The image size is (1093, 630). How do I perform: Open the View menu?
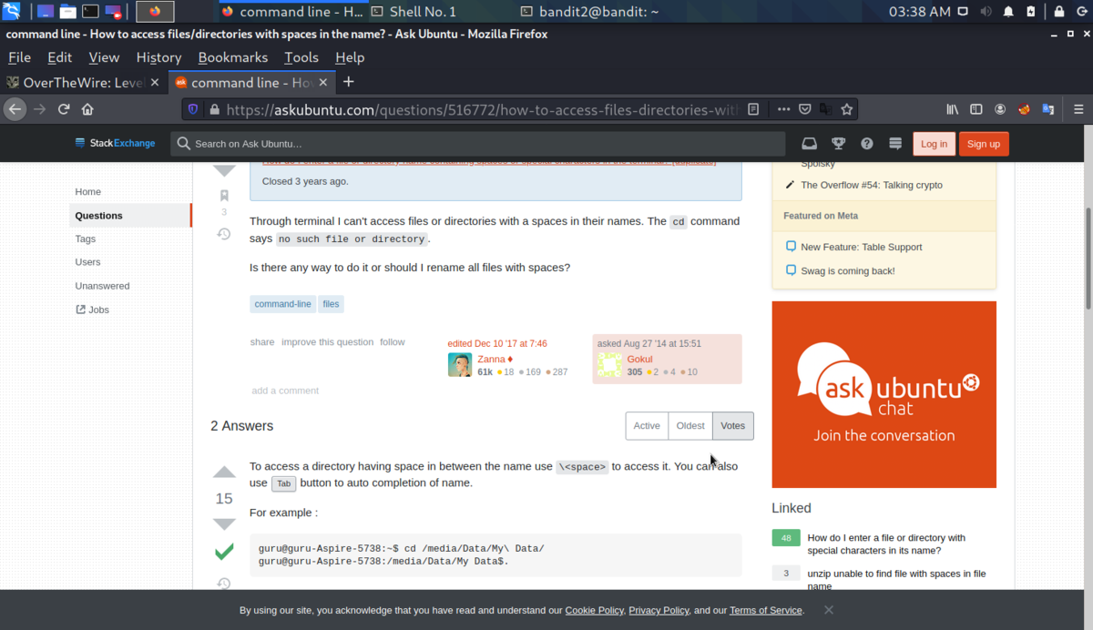104,57
